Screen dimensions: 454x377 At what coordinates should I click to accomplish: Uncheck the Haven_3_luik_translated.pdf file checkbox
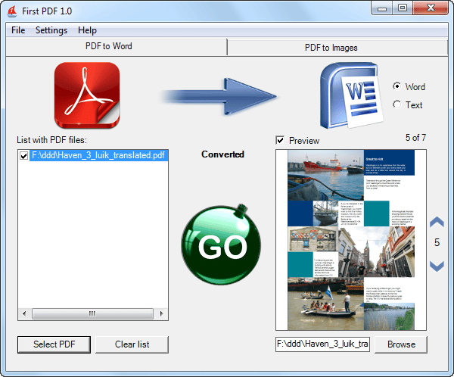coord(23,156)
